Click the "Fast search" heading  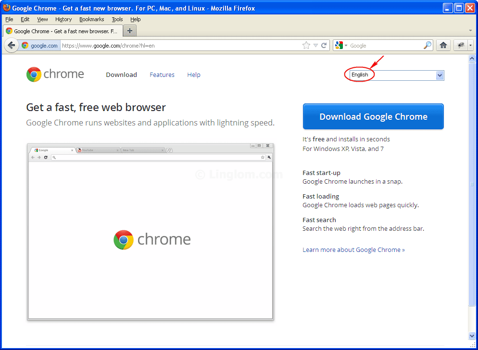pos(319,220)
